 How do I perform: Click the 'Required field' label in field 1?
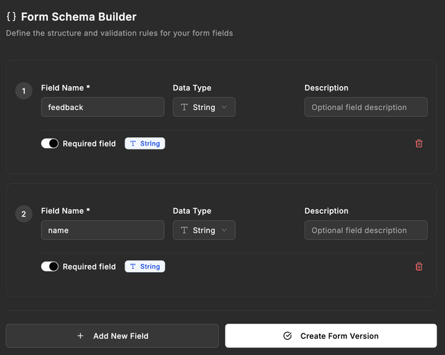pyautogui.click(x=89, y=143)
